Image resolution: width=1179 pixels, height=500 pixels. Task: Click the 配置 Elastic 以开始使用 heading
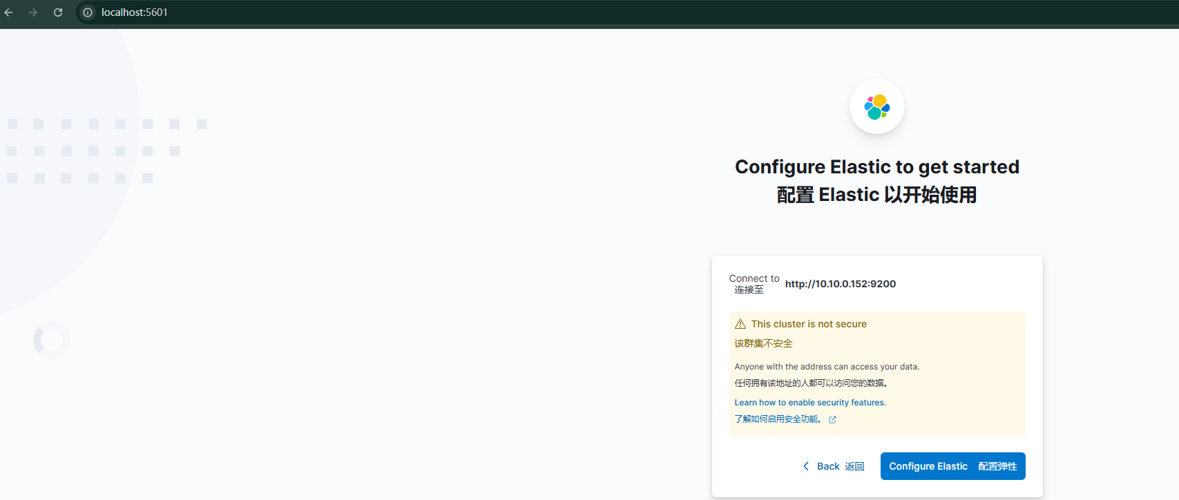point(877,195)
